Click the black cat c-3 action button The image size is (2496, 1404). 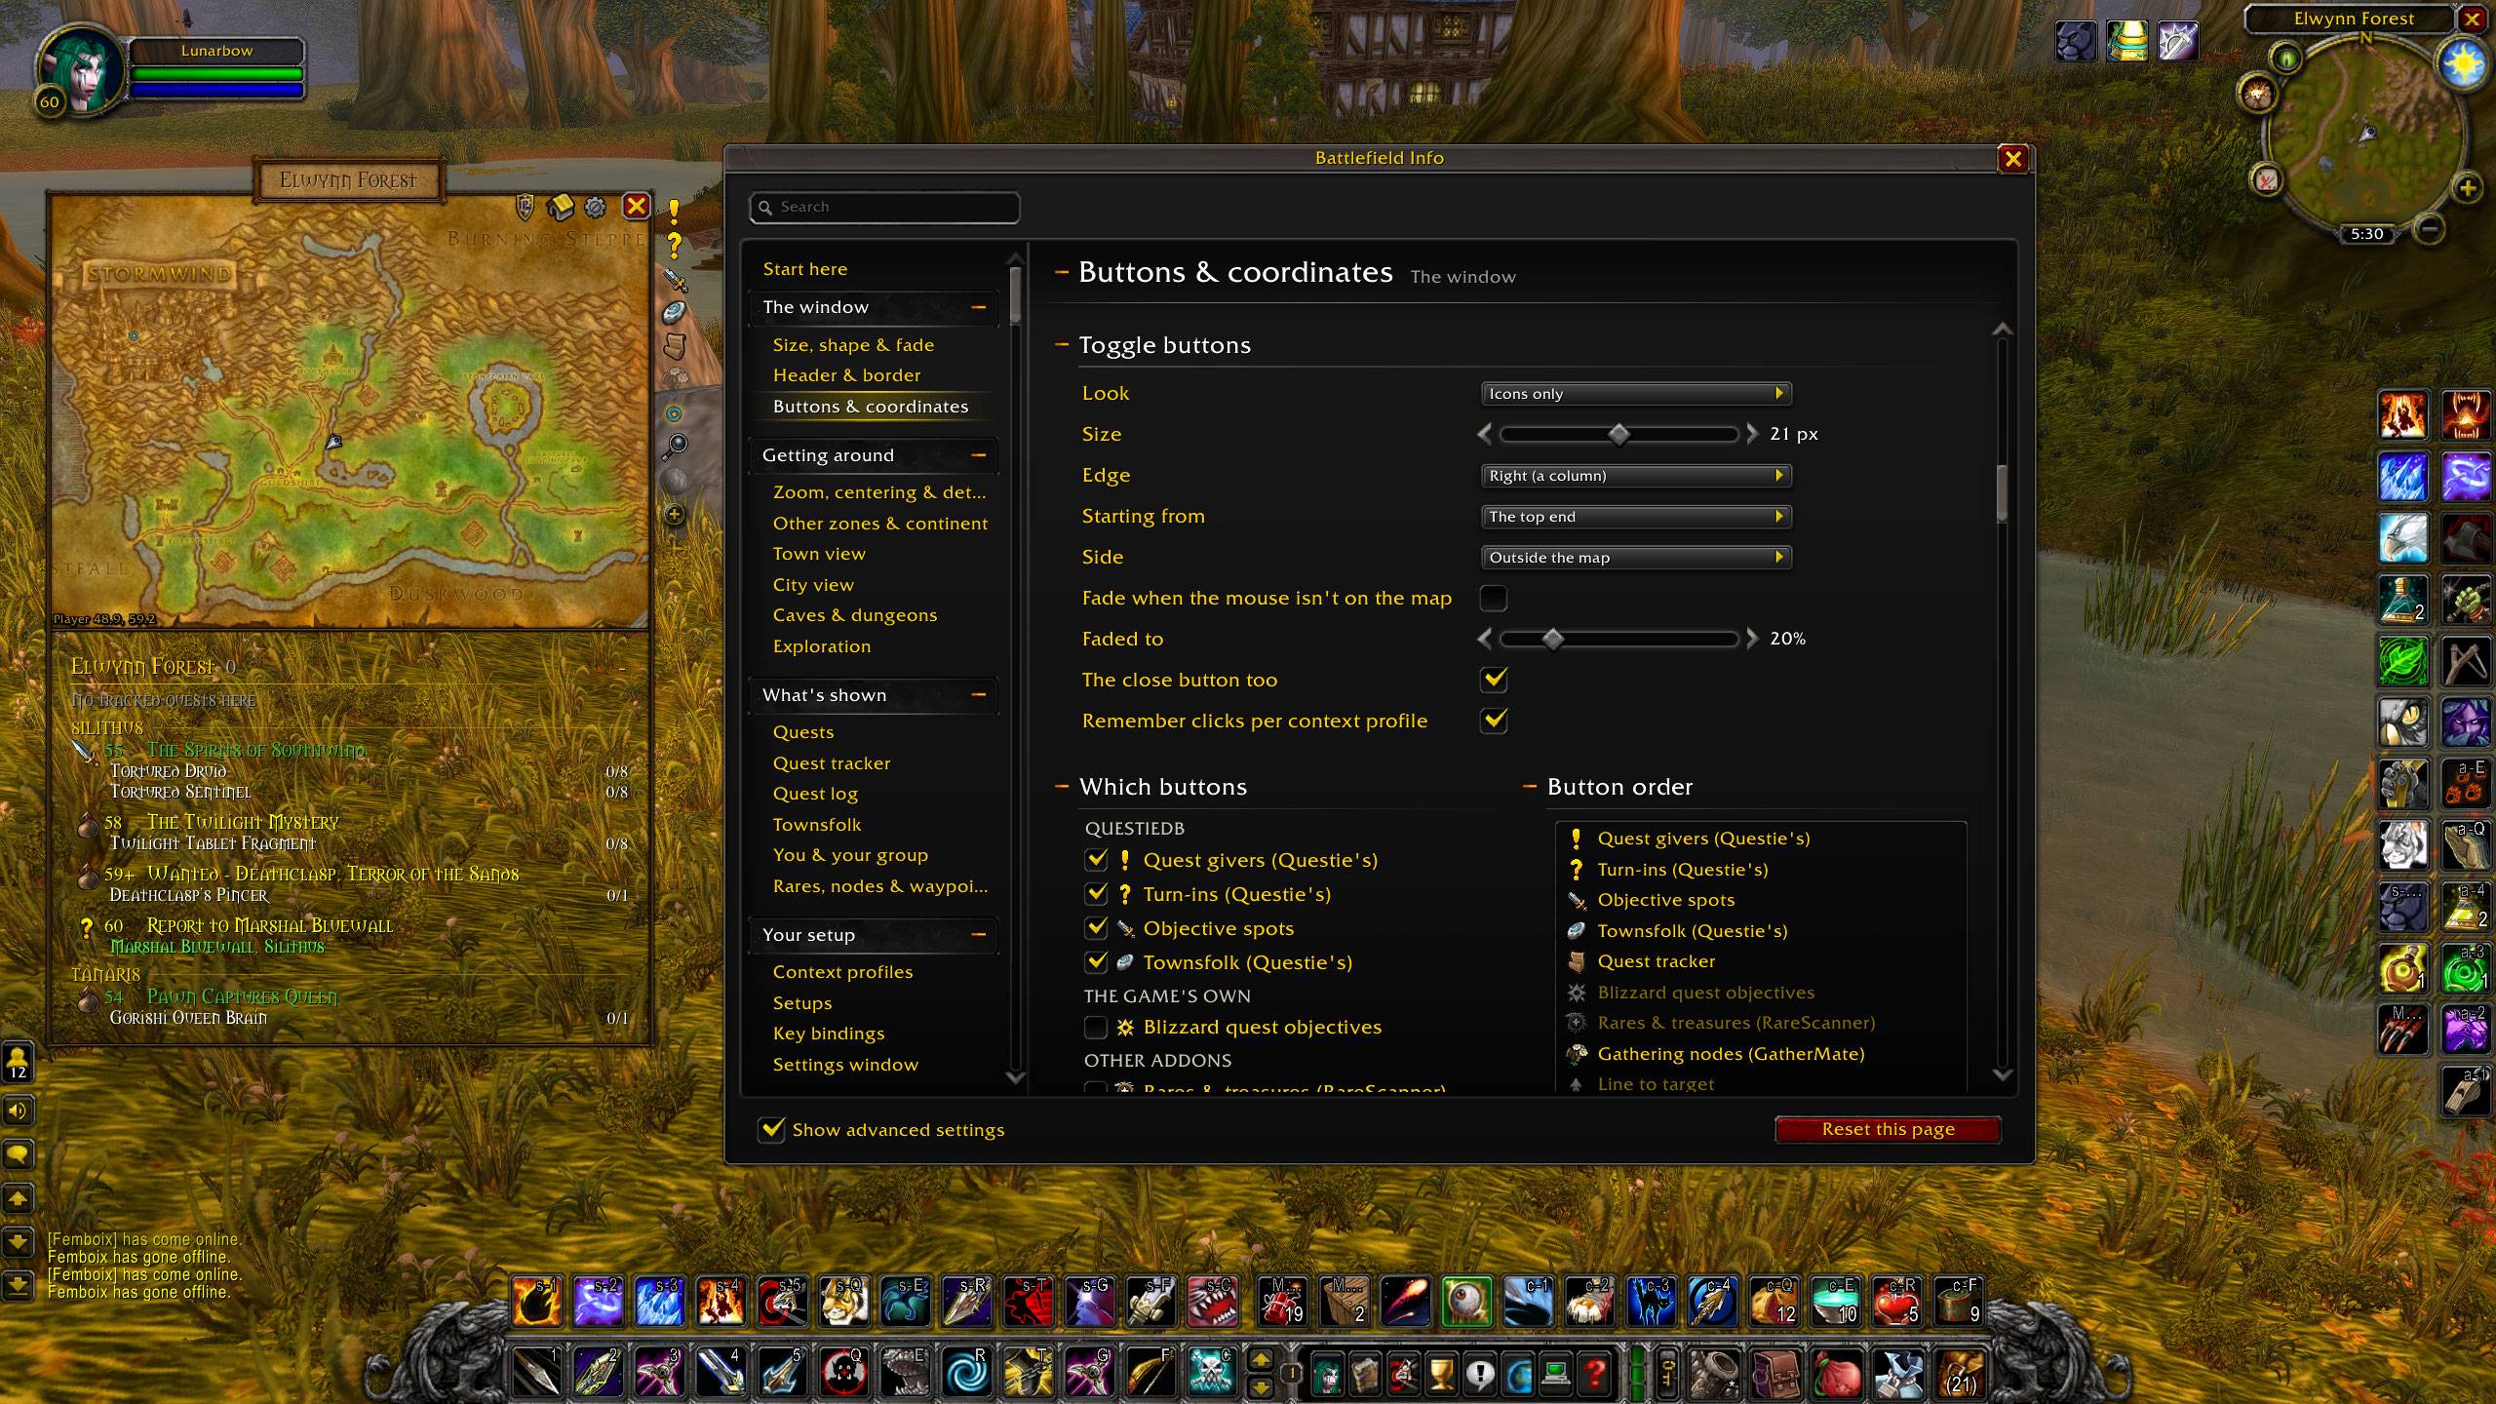click(1651, 1302)
